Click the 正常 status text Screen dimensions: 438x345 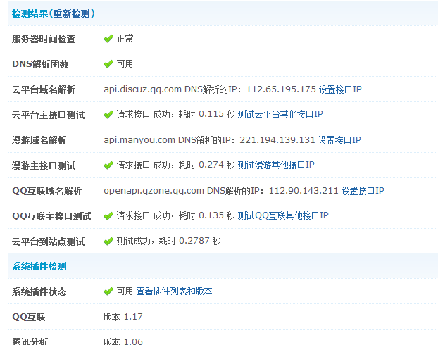125,38
